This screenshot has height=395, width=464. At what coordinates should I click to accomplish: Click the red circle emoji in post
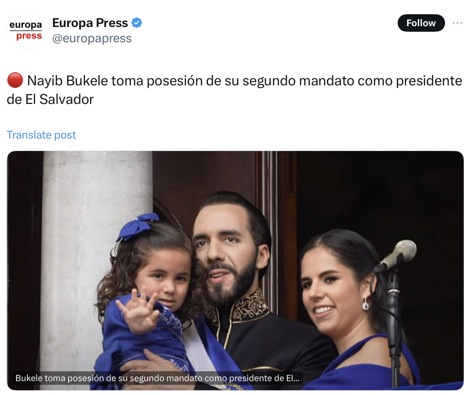point(15,80)
